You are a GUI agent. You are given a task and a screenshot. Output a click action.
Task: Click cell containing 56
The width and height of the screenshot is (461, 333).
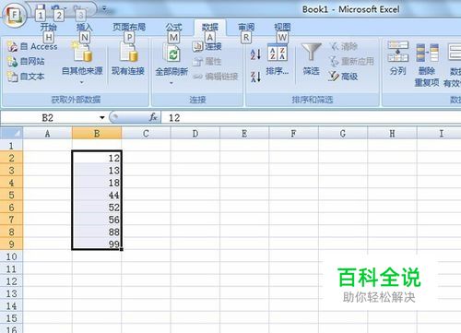(x=97, y=220)
